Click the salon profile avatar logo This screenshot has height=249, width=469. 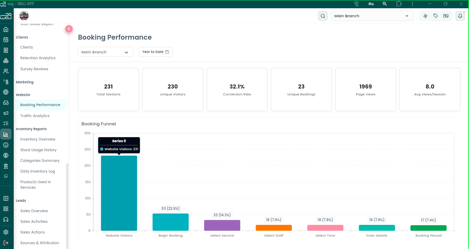pyautogui.click(x=24, y=16)
